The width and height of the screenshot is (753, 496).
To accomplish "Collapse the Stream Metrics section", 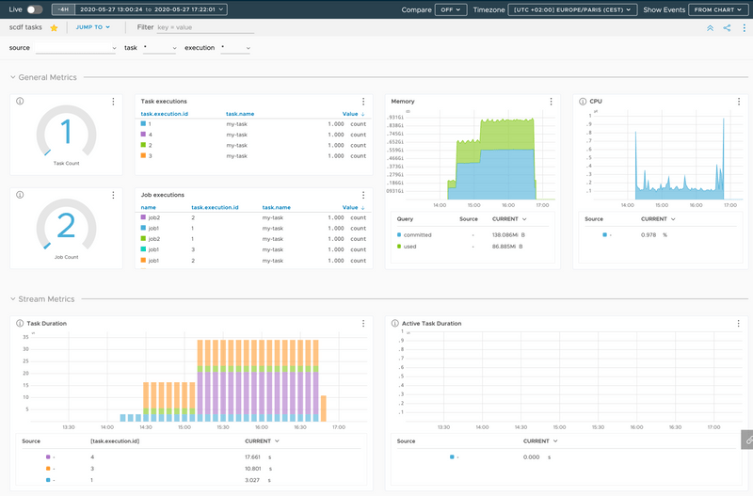I will click(x=12, y=299).
